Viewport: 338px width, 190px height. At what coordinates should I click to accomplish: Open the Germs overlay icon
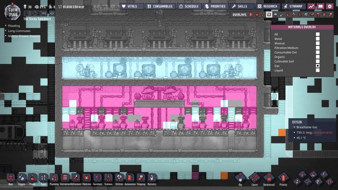pos(300,14)
